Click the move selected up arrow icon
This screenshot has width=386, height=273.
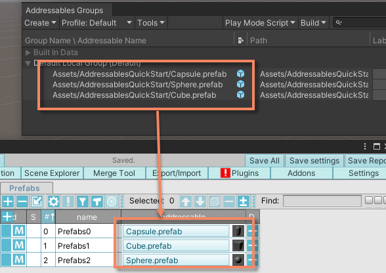[186, 201]
